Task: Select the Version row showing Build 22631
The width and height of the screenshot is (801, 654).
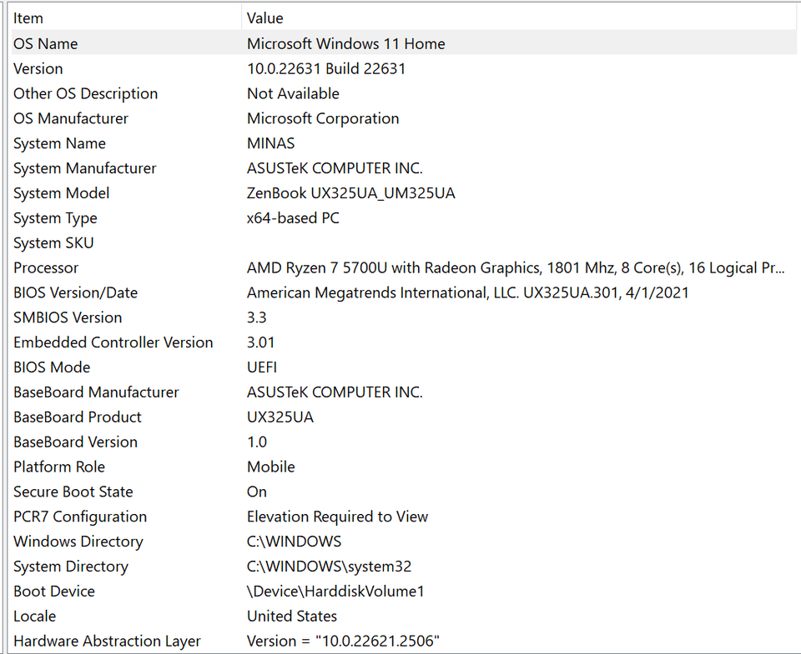Action: pos(38,68)
